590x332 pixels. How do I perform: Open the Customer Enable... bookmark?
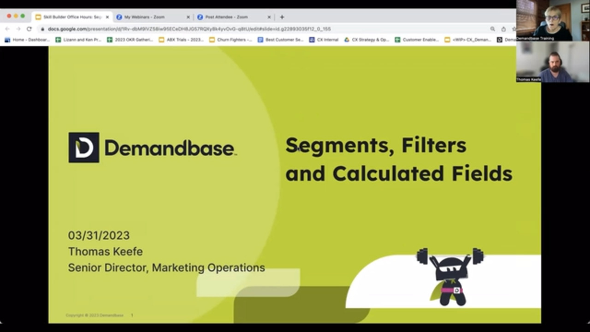coord(417,40)
